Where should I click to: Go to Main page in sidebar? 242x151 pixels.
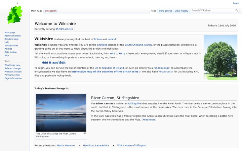coord(10,32)
